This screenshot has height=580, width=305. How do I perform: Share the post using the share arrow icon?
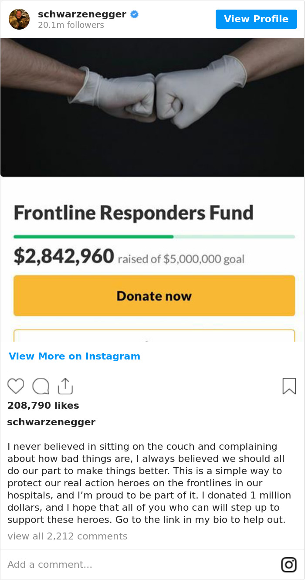point(65,386)
